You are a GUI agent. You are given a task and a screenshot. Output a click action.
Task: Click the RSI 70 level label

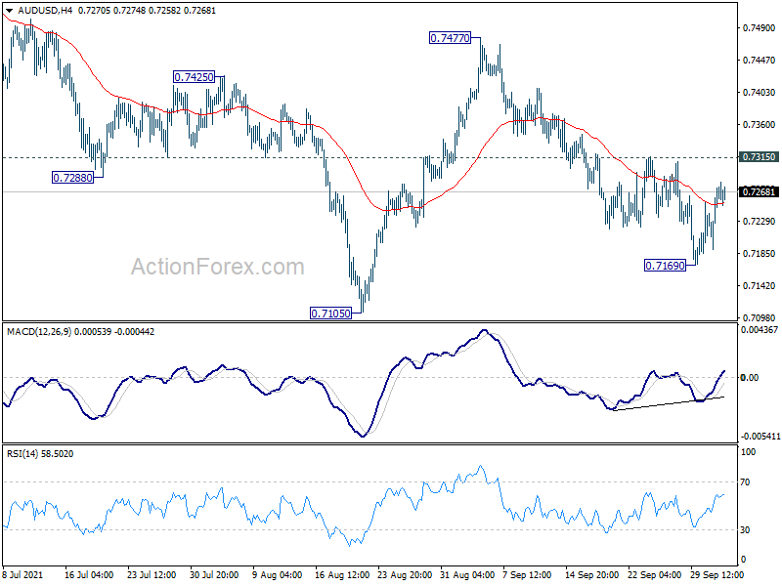click(745, 482)
